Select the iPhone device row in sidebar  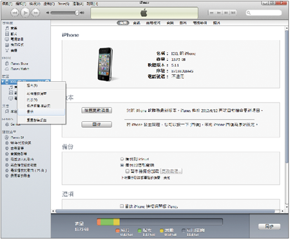tap(26, 82)
